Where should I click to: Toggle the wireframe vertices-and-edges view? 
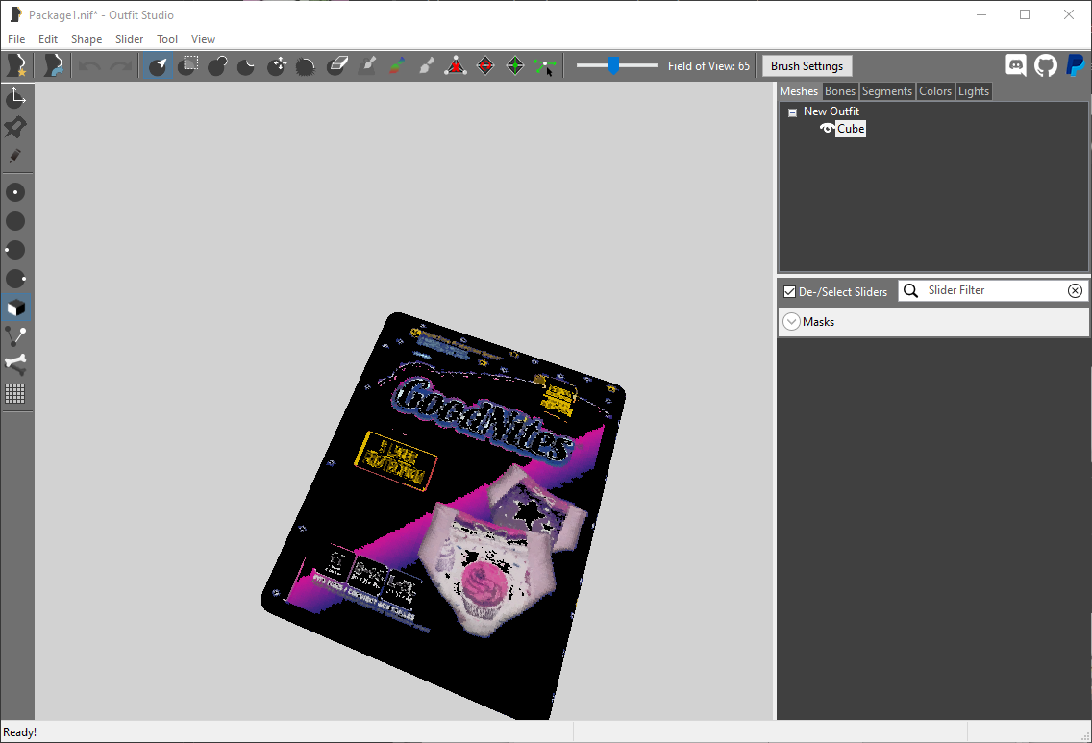[x=15, y=336]
